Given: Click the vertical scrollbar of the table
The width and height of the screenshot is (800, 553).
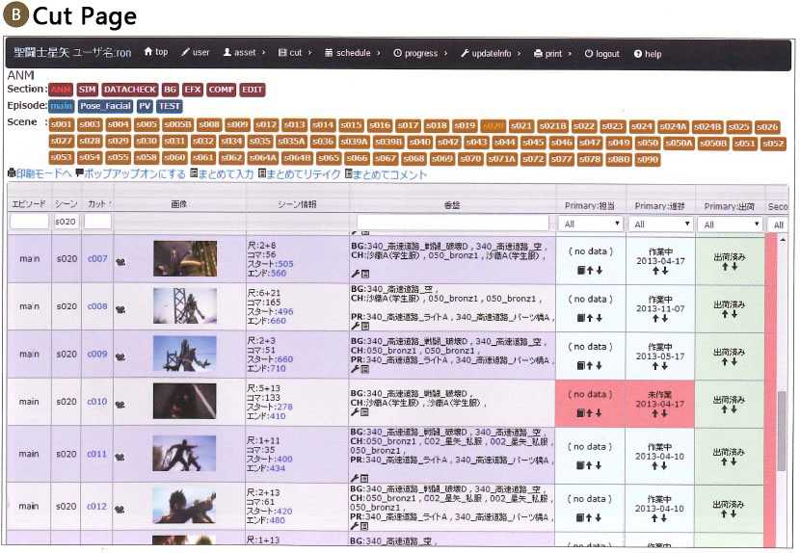Looking at the screenshot, I should 781,431.
